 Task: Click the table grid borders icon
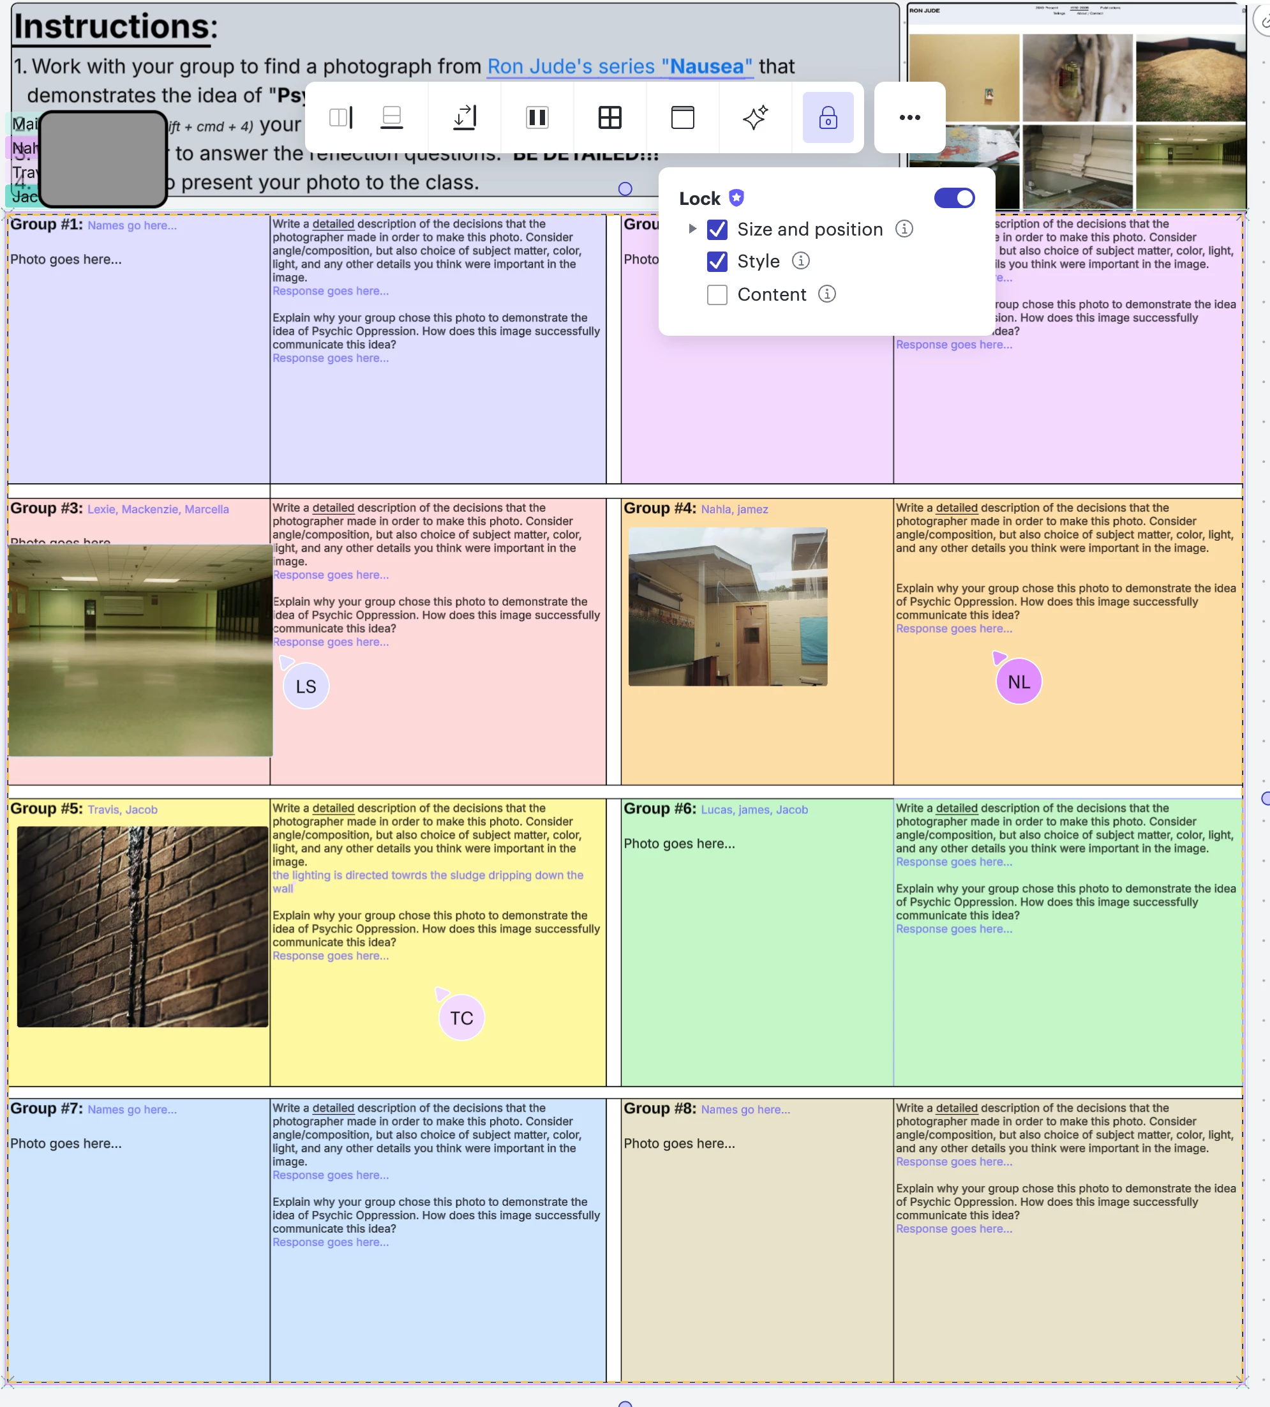(610, 117)
